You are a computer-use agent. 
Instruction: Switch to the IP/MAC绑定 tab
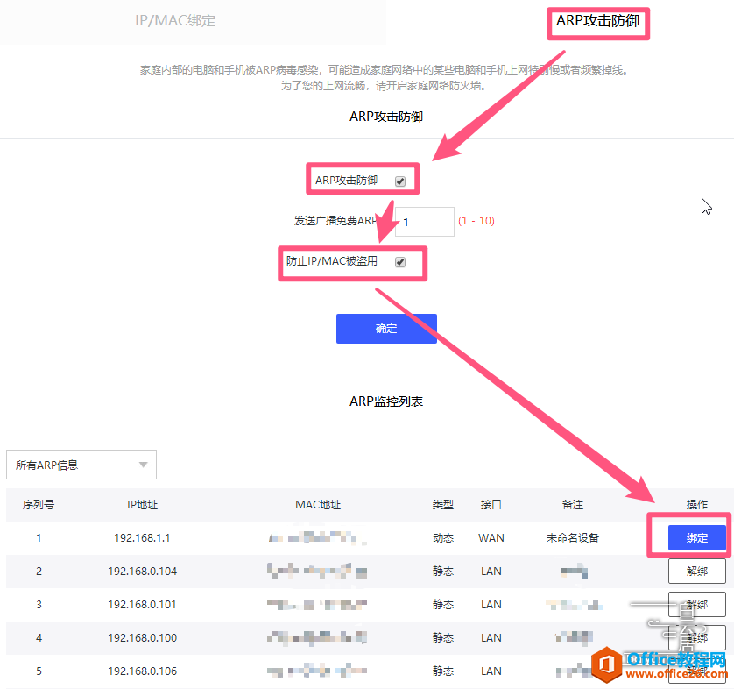coord(175,21)
